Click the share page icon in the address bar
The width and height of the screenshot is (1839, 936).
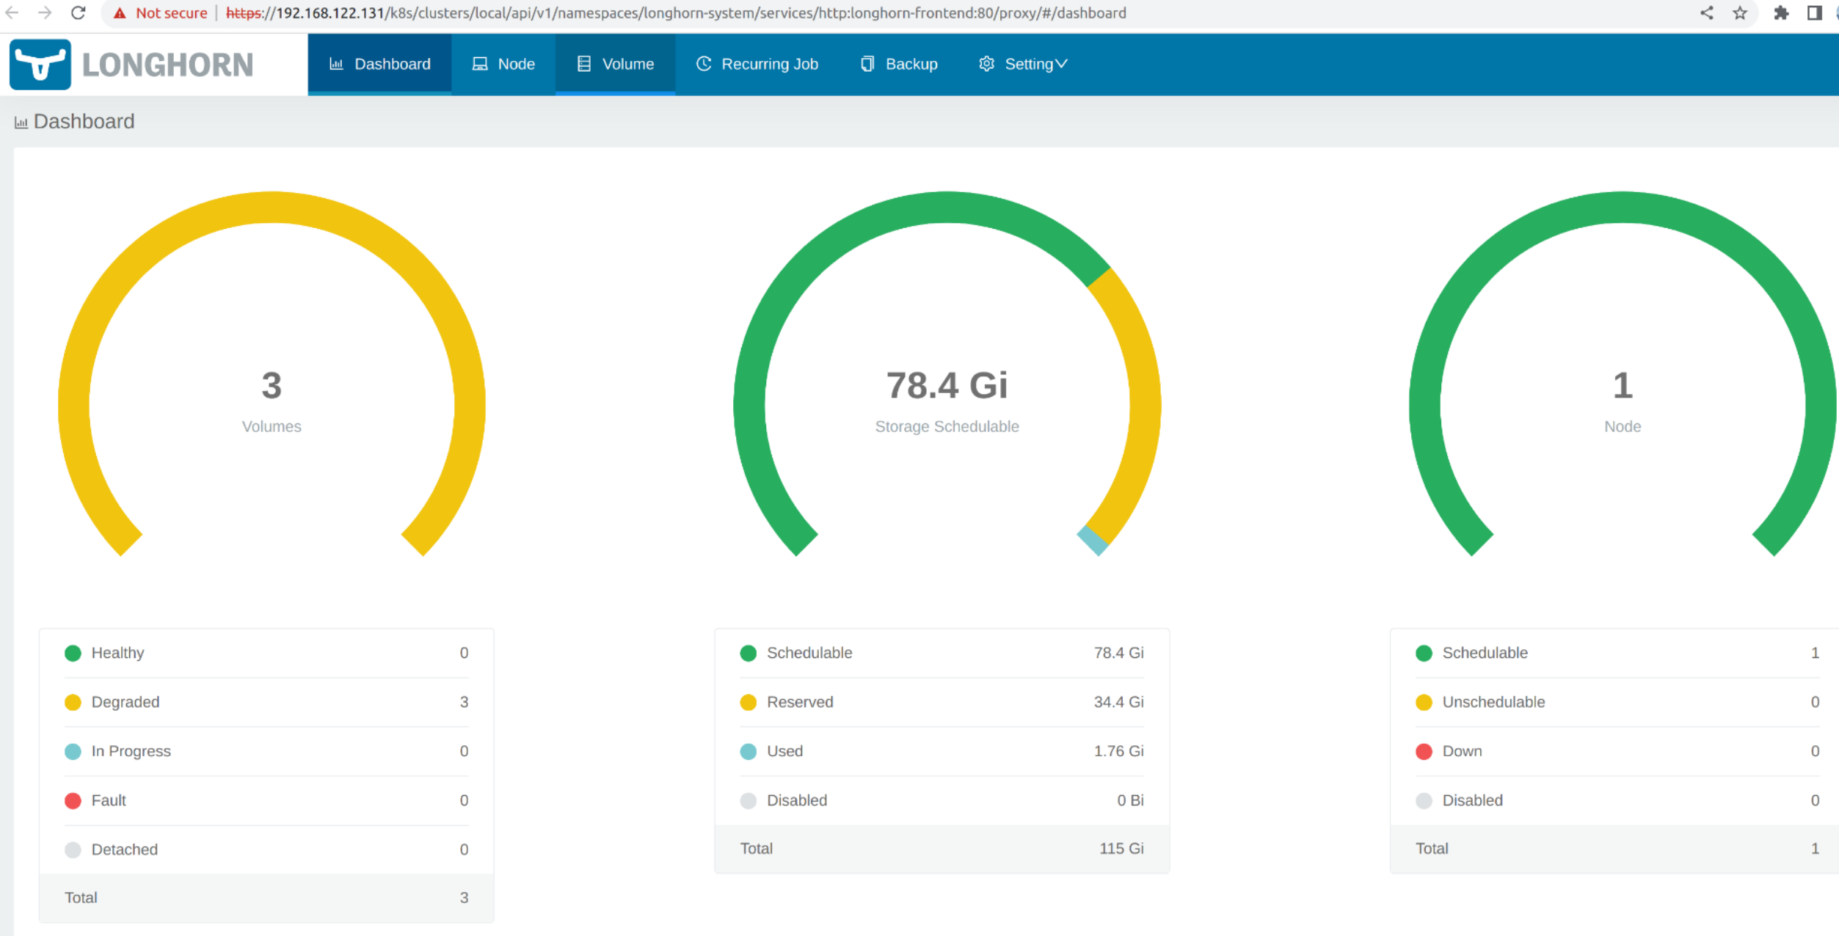1707,12
